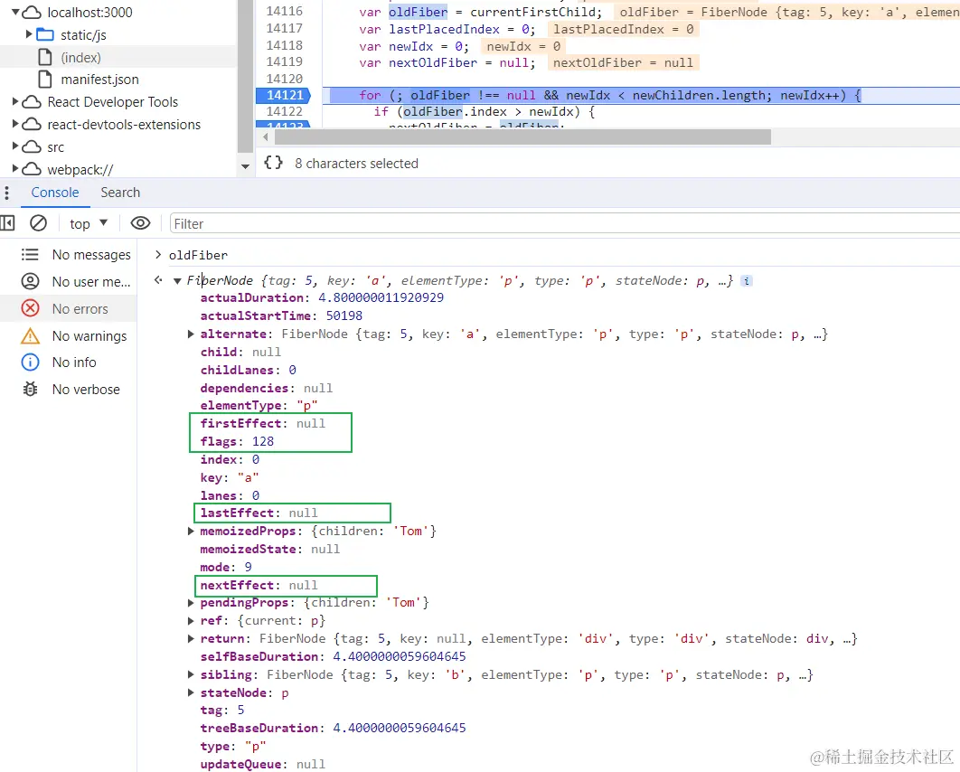Click cloud icon beside react-devtools-extensions
This screenshot has width=960, height=772.
click(x=32, y=124)
